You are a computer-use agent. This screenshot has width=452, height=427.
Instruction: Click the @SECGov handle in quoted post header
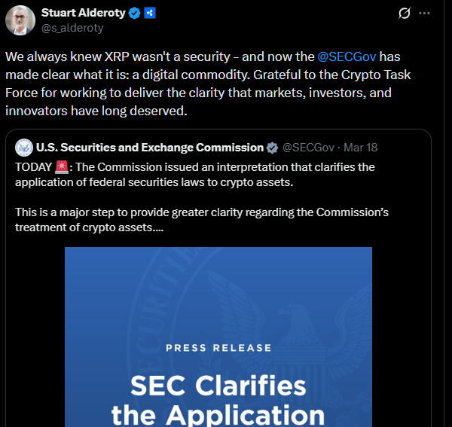coord(307,147)
